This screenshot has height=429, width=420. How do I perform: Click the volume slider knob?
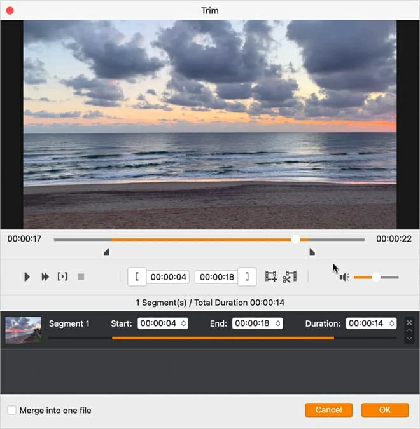point(376,277)
